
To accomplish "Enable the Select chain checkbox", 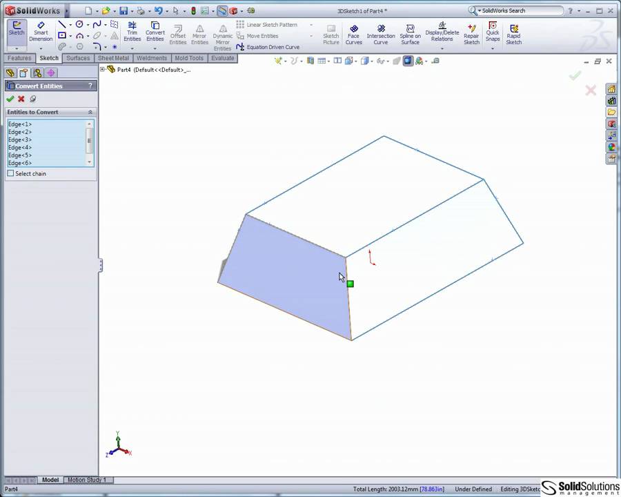I will click(x=11, y=173).
